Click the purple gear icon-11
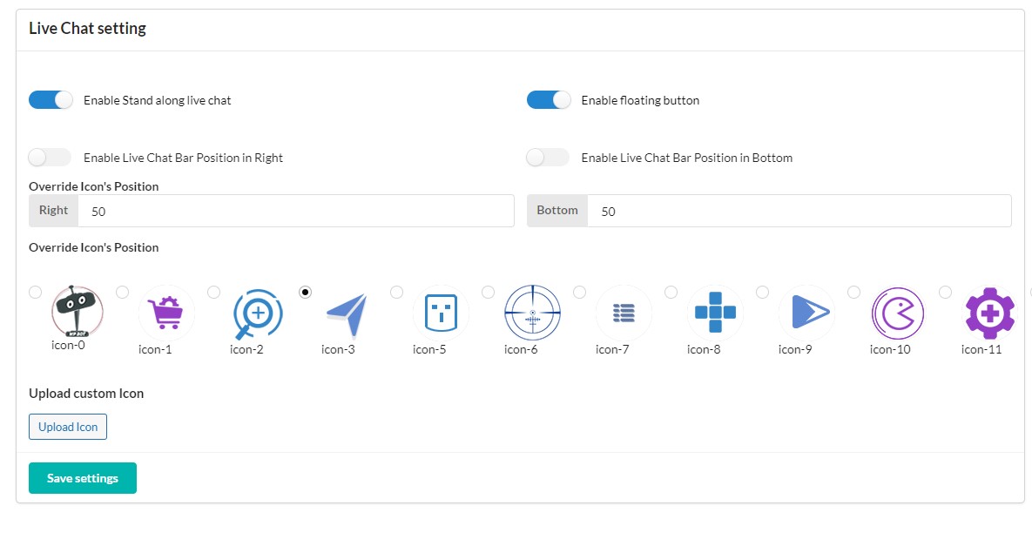Image resolution: width=1032 pixels, height=546 pixels. click(x=990, y=313)
